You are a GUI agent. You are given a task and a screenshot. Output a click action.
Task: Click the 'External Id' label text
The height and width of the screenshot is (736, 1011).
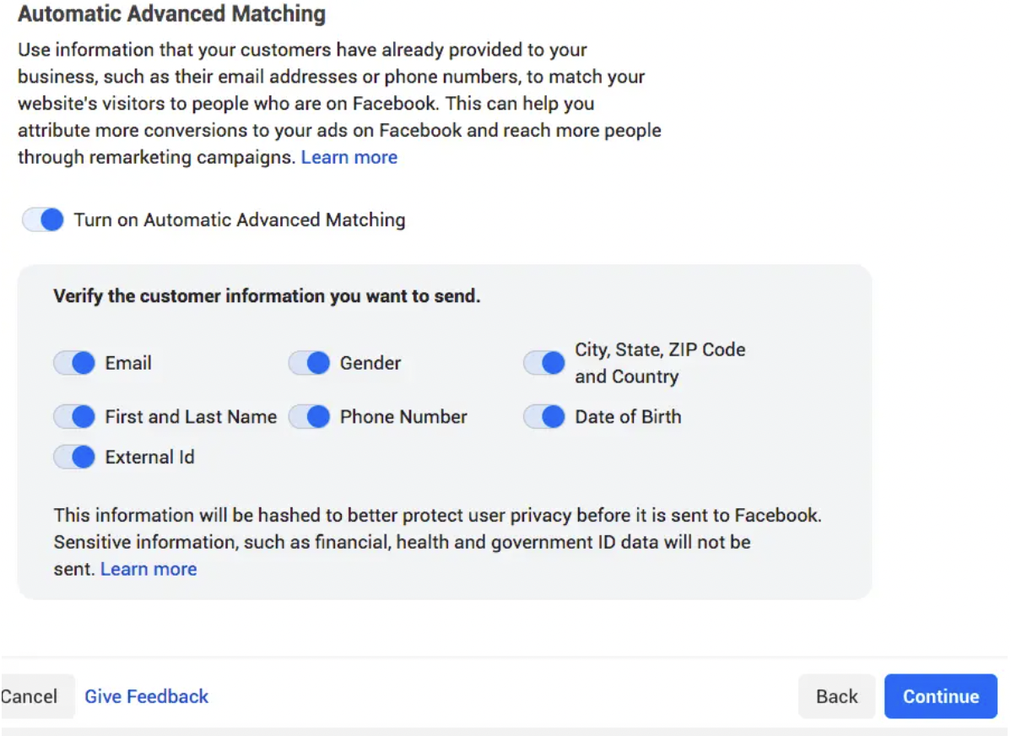coord(149,457)
